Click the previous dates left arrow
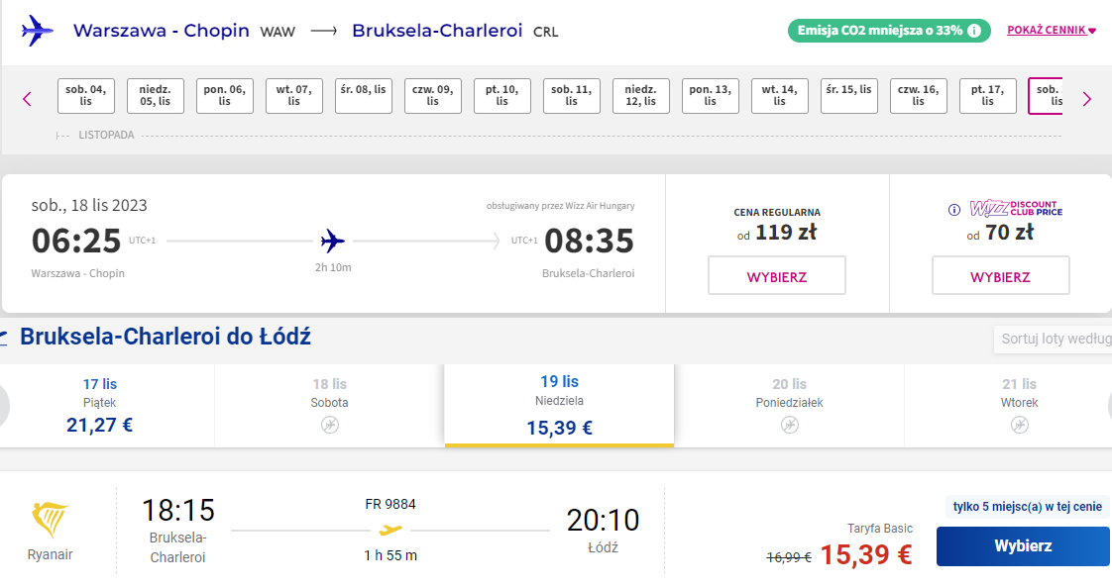The image size is (1112, 588). (27, 99)
